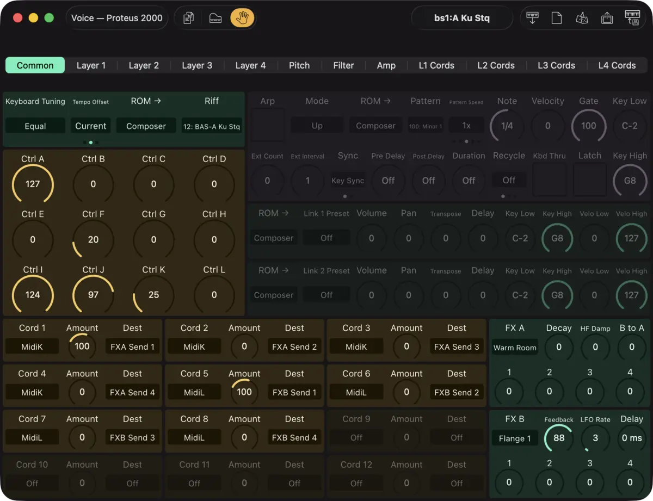Open the Sync Key Sync dropdown
This screenshot has width=653, height=501.
[348, 181]
